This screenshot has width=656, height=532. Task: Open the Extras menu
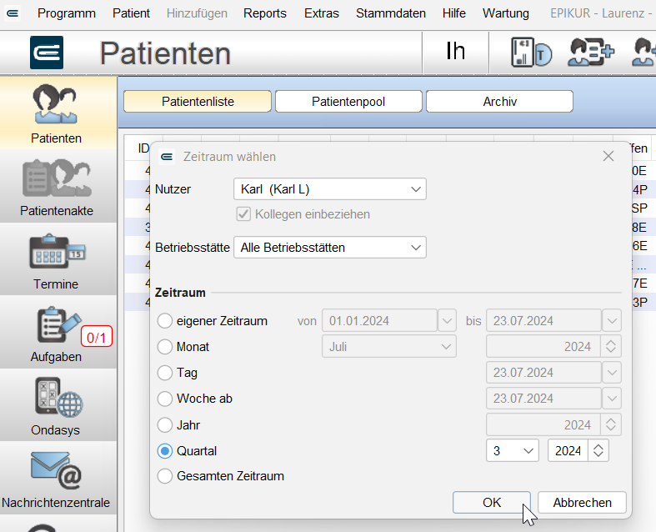click(x=321, y=13)
